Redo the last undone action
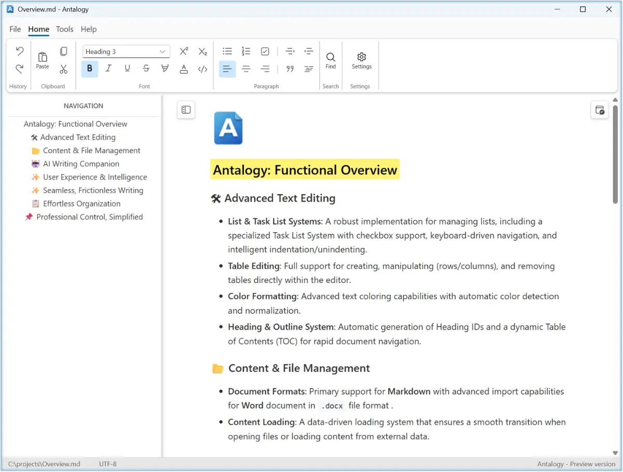 20,69
